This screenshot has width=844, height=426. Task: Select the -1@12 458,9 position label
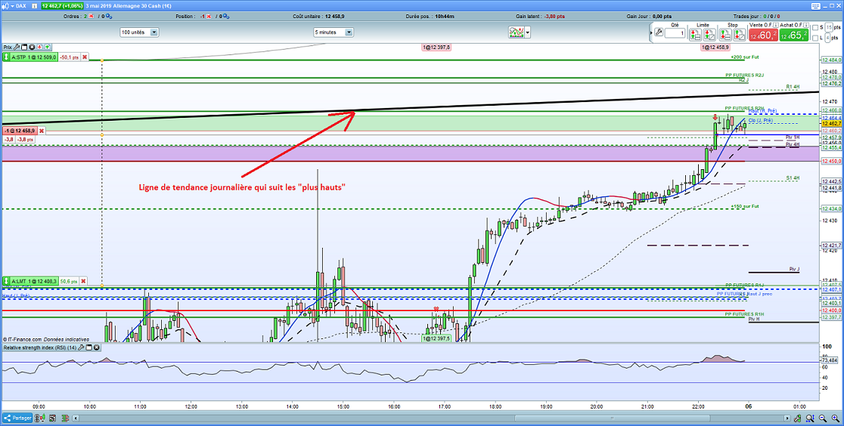[x=20, y=131]
